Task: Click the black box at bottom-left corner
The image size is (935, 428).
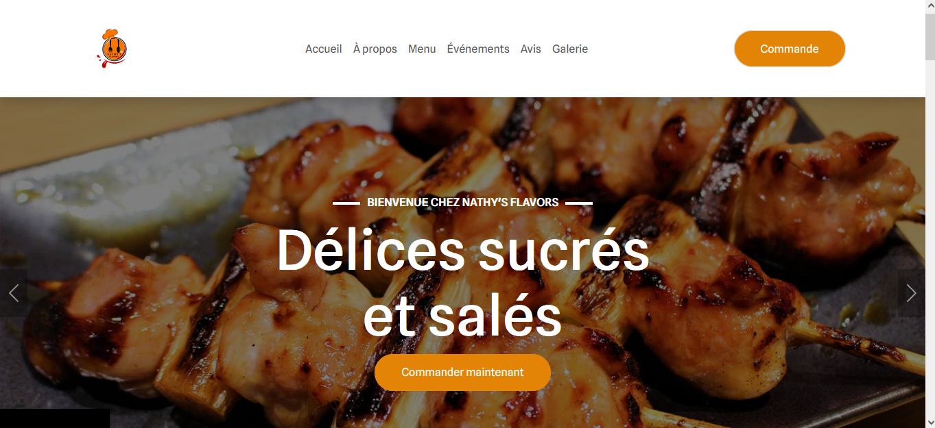Action: click(55, 418)
